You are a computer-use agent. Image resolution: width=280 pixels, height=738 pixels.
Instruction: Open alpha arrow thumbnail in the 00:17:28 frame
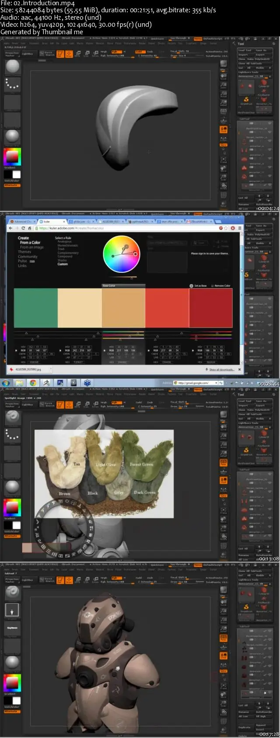(x=12, y=610)
